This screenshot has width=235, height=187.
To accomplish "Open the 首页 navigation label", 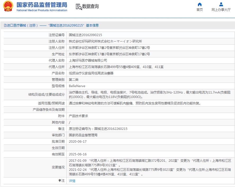I will pyautogui.click(x=200, y=10).
